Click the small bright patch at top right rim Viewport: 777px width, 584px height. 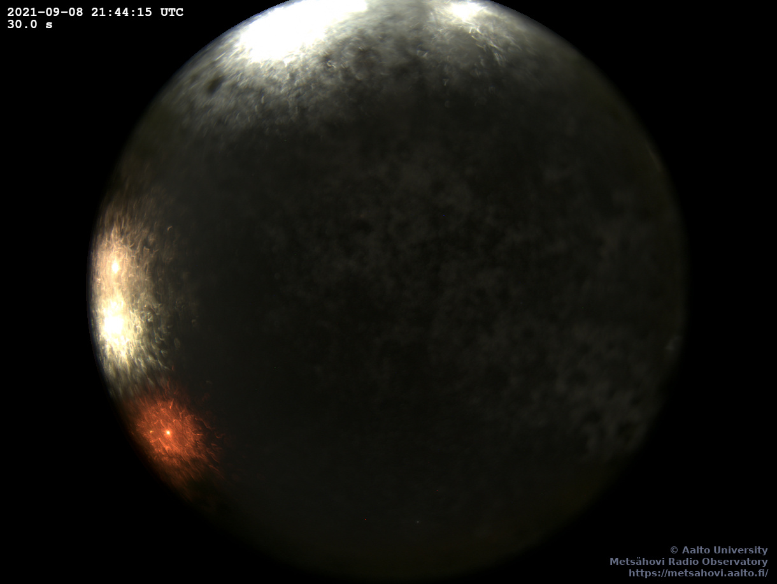click(x=464, y=10)
